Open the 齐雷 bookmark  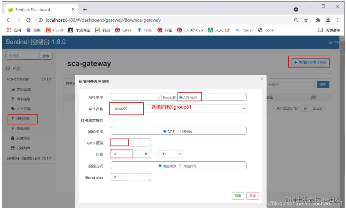click(x=165, y=30)
